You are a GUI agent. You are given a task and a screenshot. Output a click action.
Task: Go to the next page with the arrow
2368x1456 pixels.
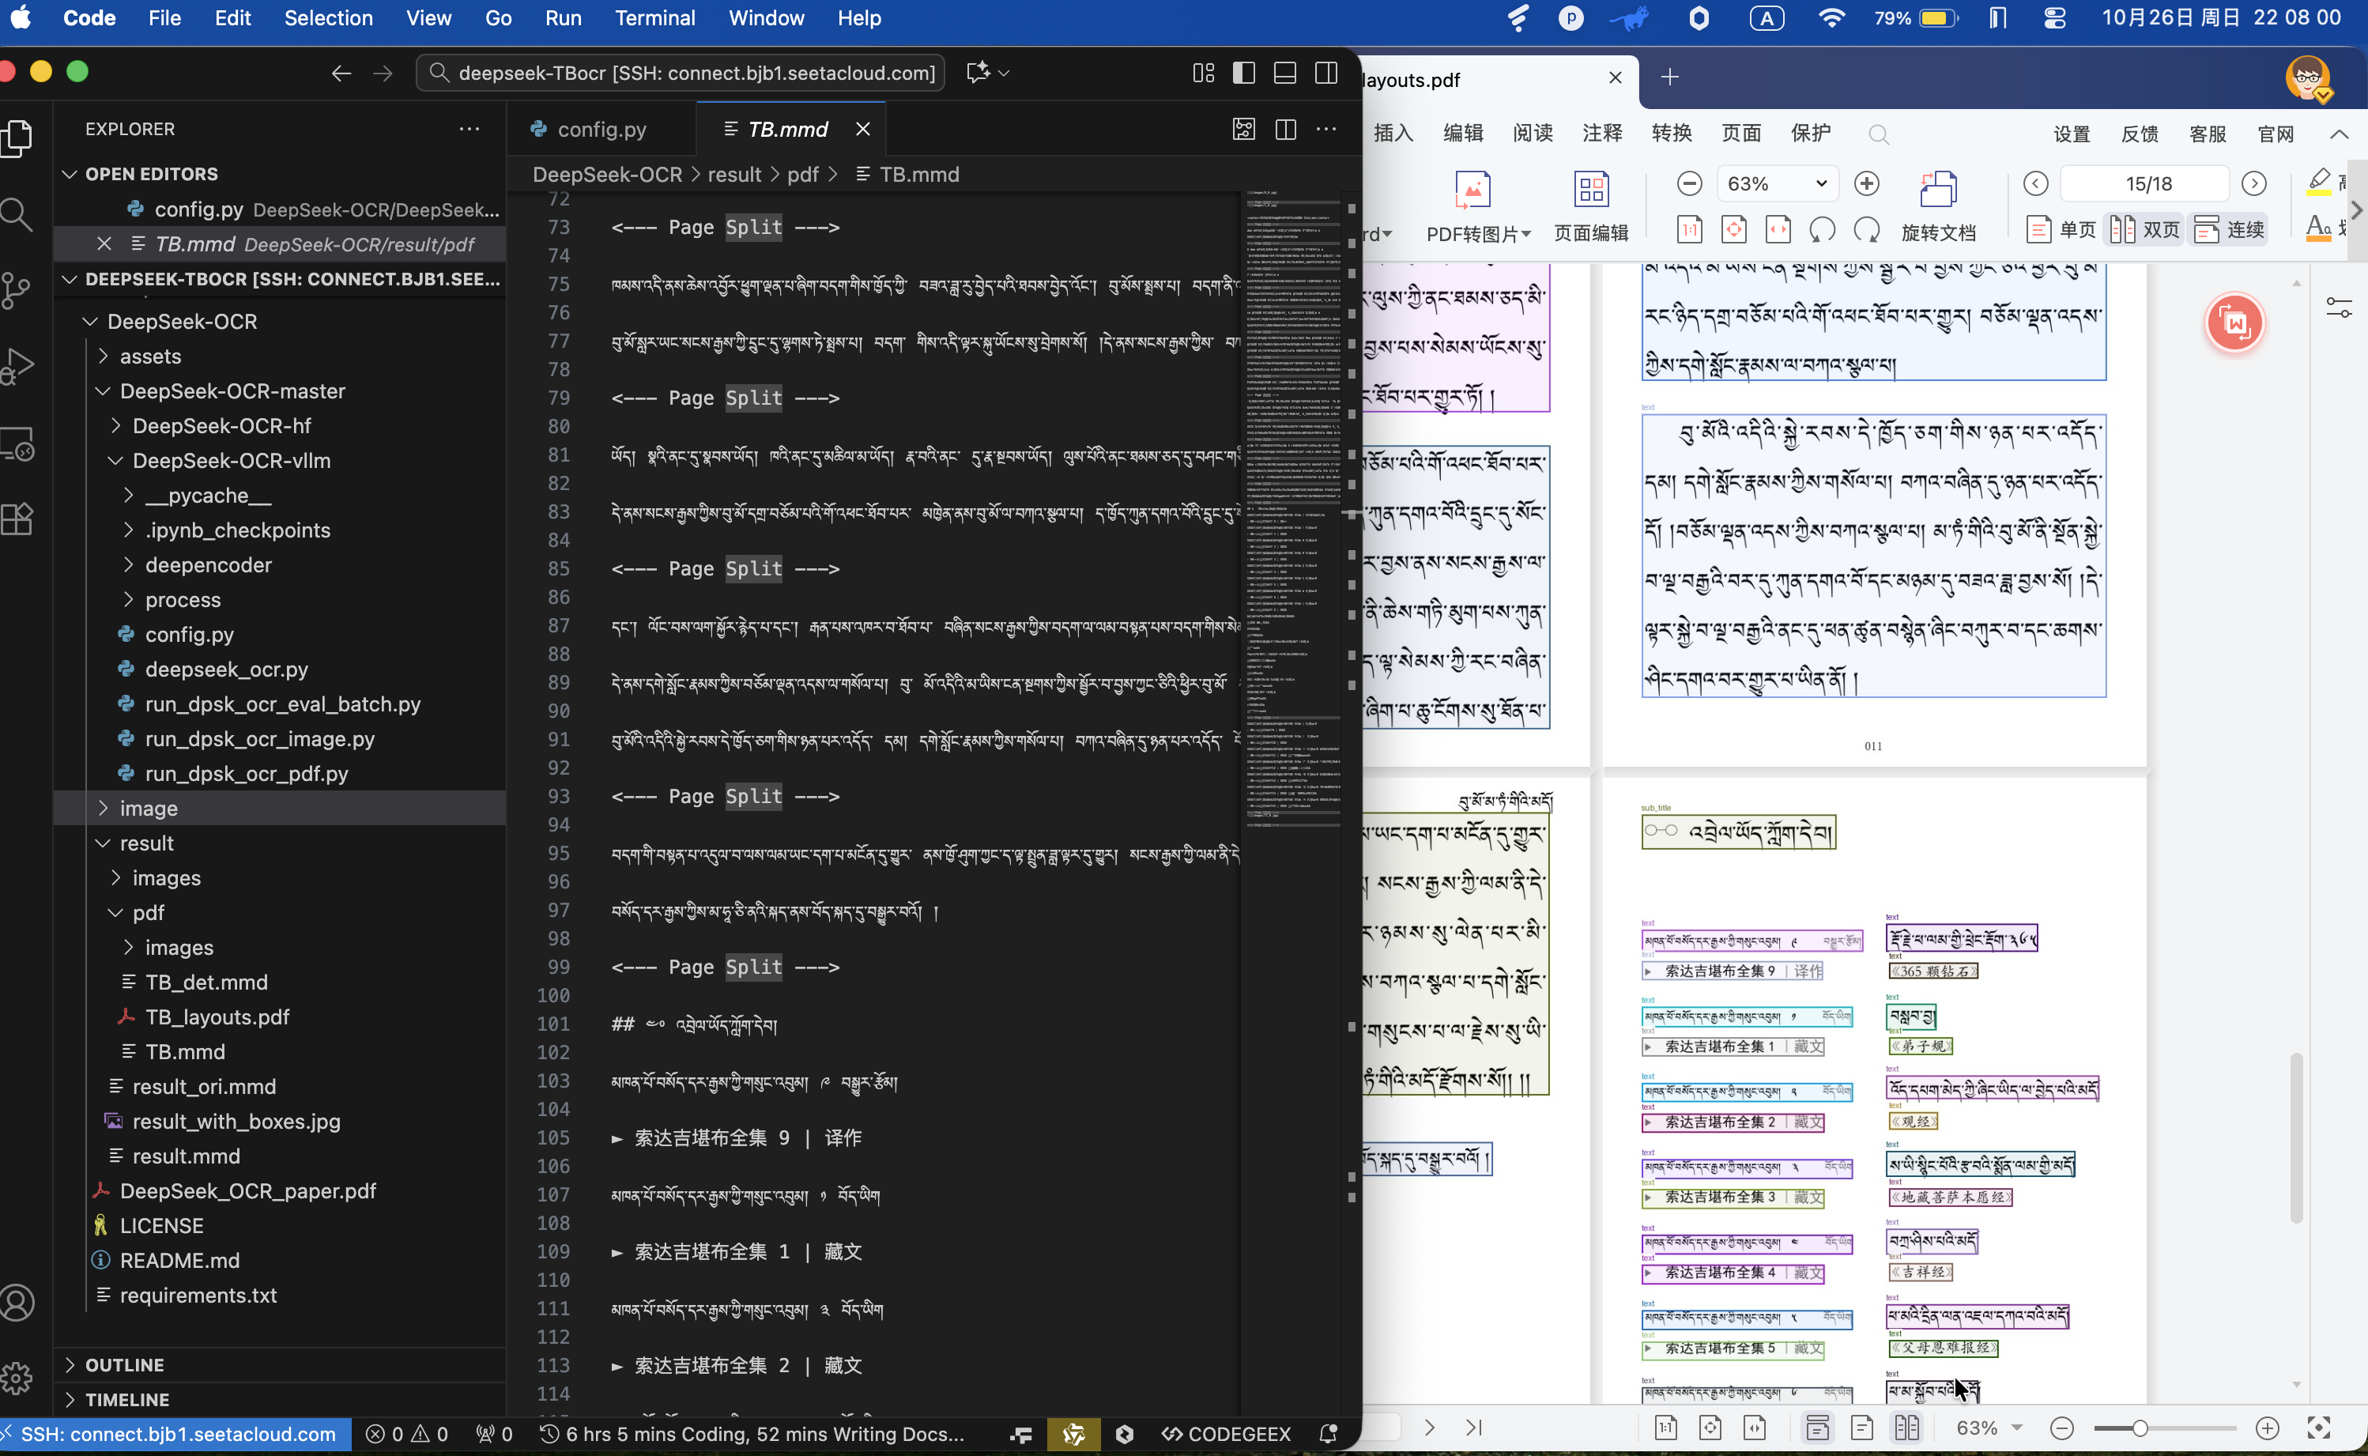(2254, 183)
